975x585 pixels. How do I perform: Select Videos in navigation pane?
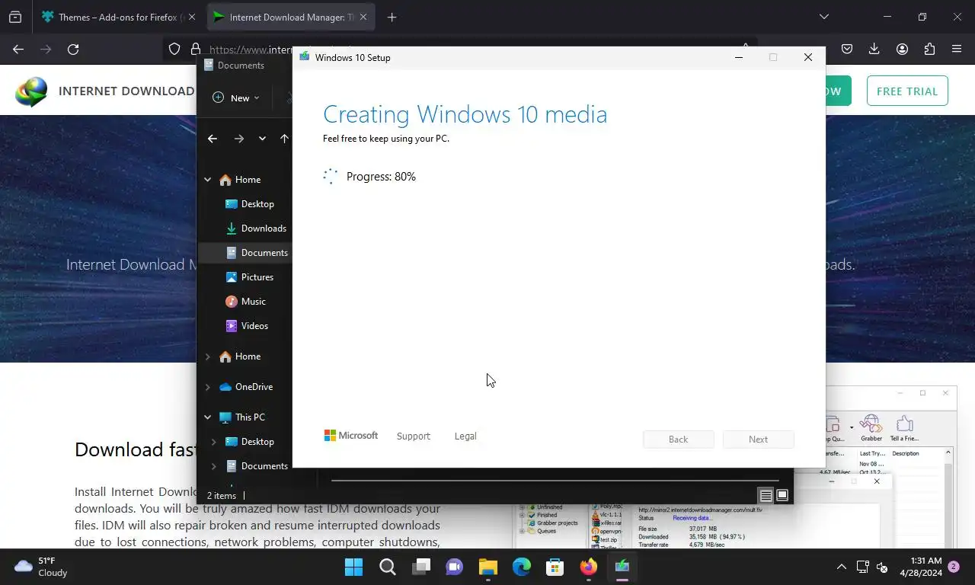coord(247,326)
